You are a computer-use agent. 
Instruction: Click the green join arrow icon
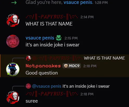[x=14, y=3]
